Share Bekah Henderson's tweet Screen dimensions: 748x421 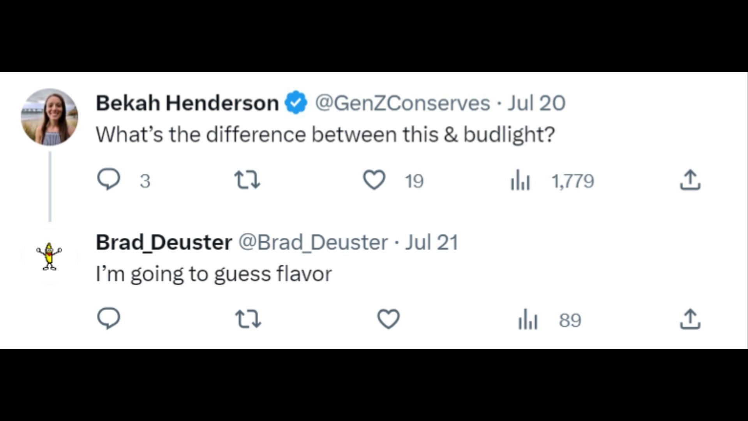[x=690, y=180]
